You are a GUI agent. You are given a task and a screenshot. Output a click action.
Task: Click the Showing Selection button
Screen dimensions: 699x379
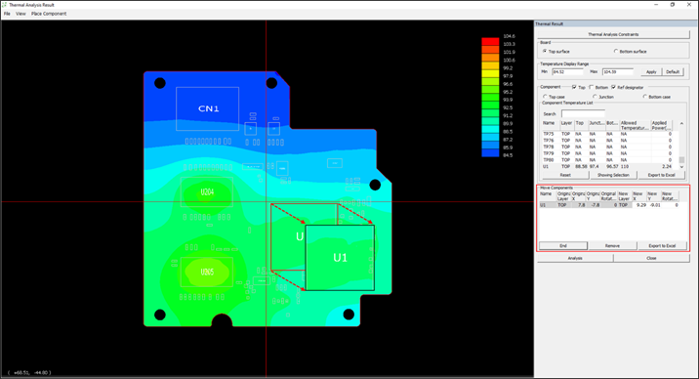613,175
